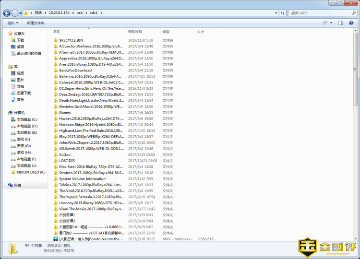Toggle the preview pane icon in toolbar

pos(341,23)
